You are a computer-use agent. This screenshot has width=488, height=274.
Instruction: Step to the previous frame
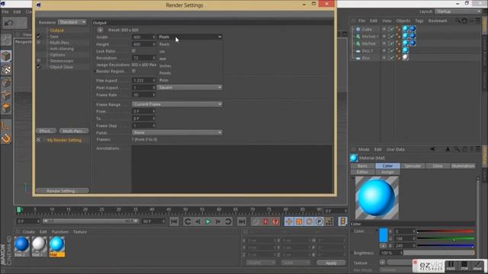pyautogui.click(x=197, y=221)
